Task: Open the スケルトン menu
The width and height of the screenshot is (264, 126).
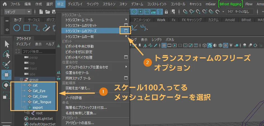Action: (x=109, y=4)
